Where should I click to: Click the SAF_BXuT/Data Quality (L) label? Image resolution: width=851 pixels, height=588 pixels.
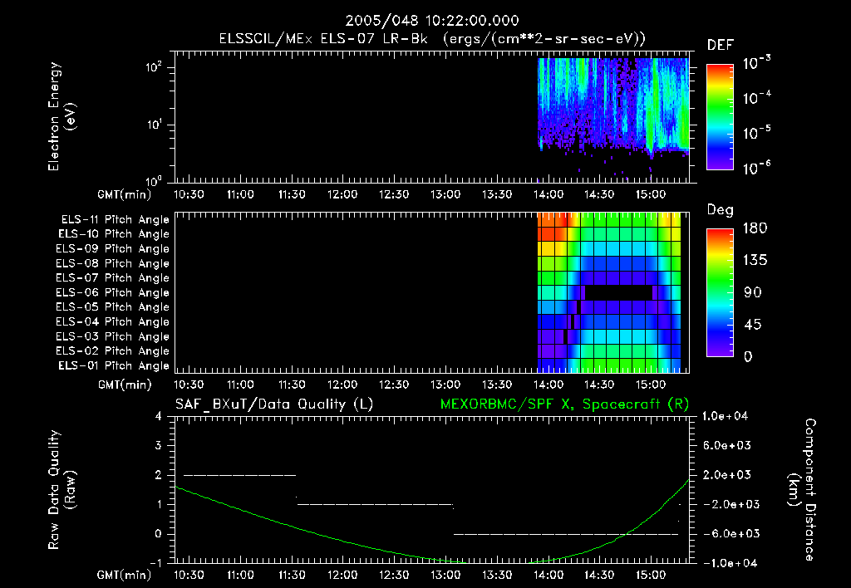274,404
